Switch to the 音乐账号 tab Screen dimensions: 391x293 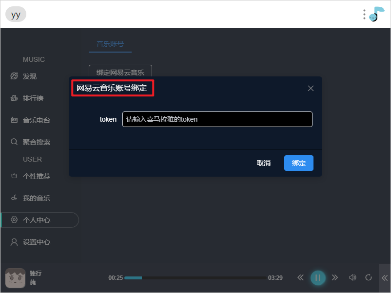coord(110,43)
